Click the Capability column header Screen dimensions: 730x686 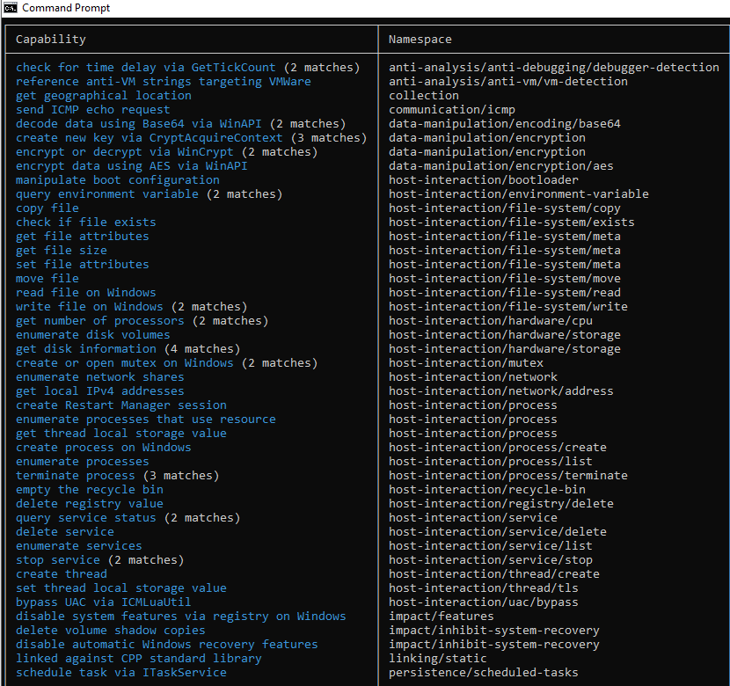[x=51, y=40]
